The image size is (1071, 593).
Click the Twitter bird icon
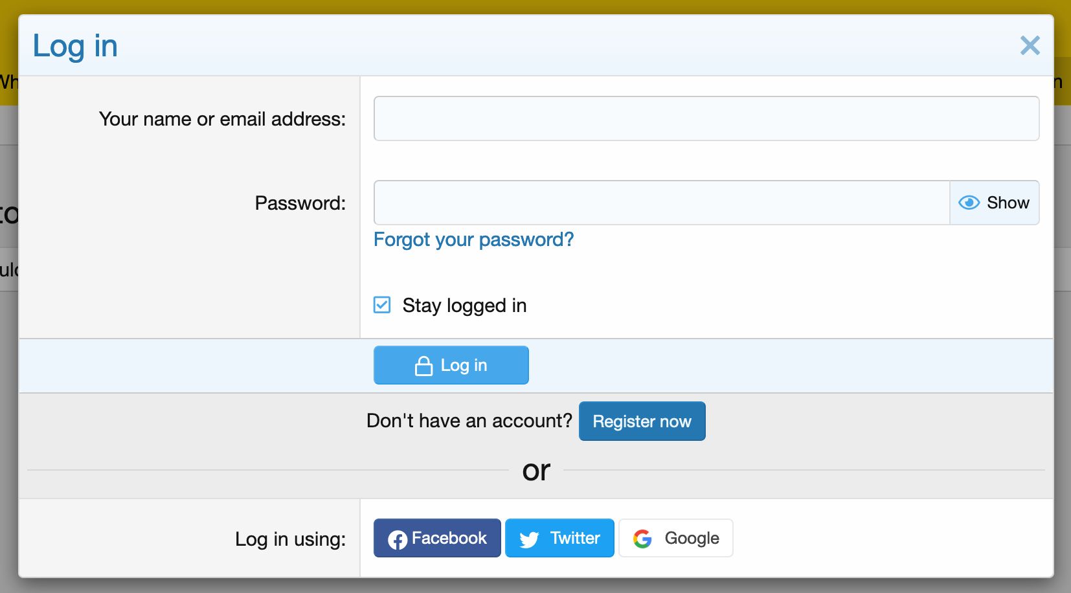[x=529, y=539]
